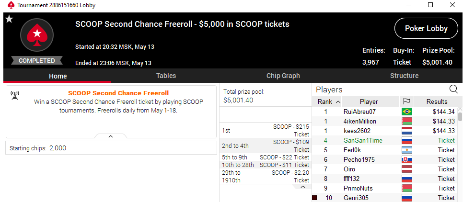The image size is (463, 202).
Task: Click Netherlands flag beside kees2602
Action: pyautogui.click(x=406, y=131)
